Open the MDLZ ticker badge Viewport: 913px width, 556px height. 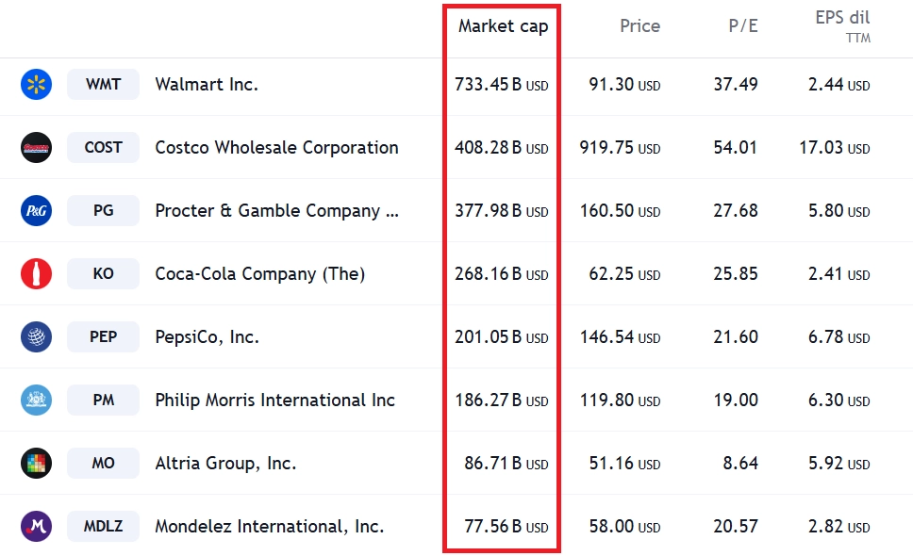[x=103, y=527]
